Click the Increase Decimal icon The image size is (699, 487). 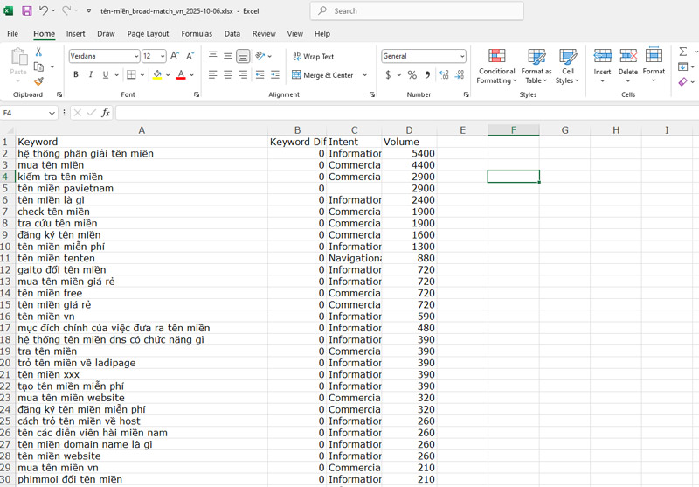(444, 75)
